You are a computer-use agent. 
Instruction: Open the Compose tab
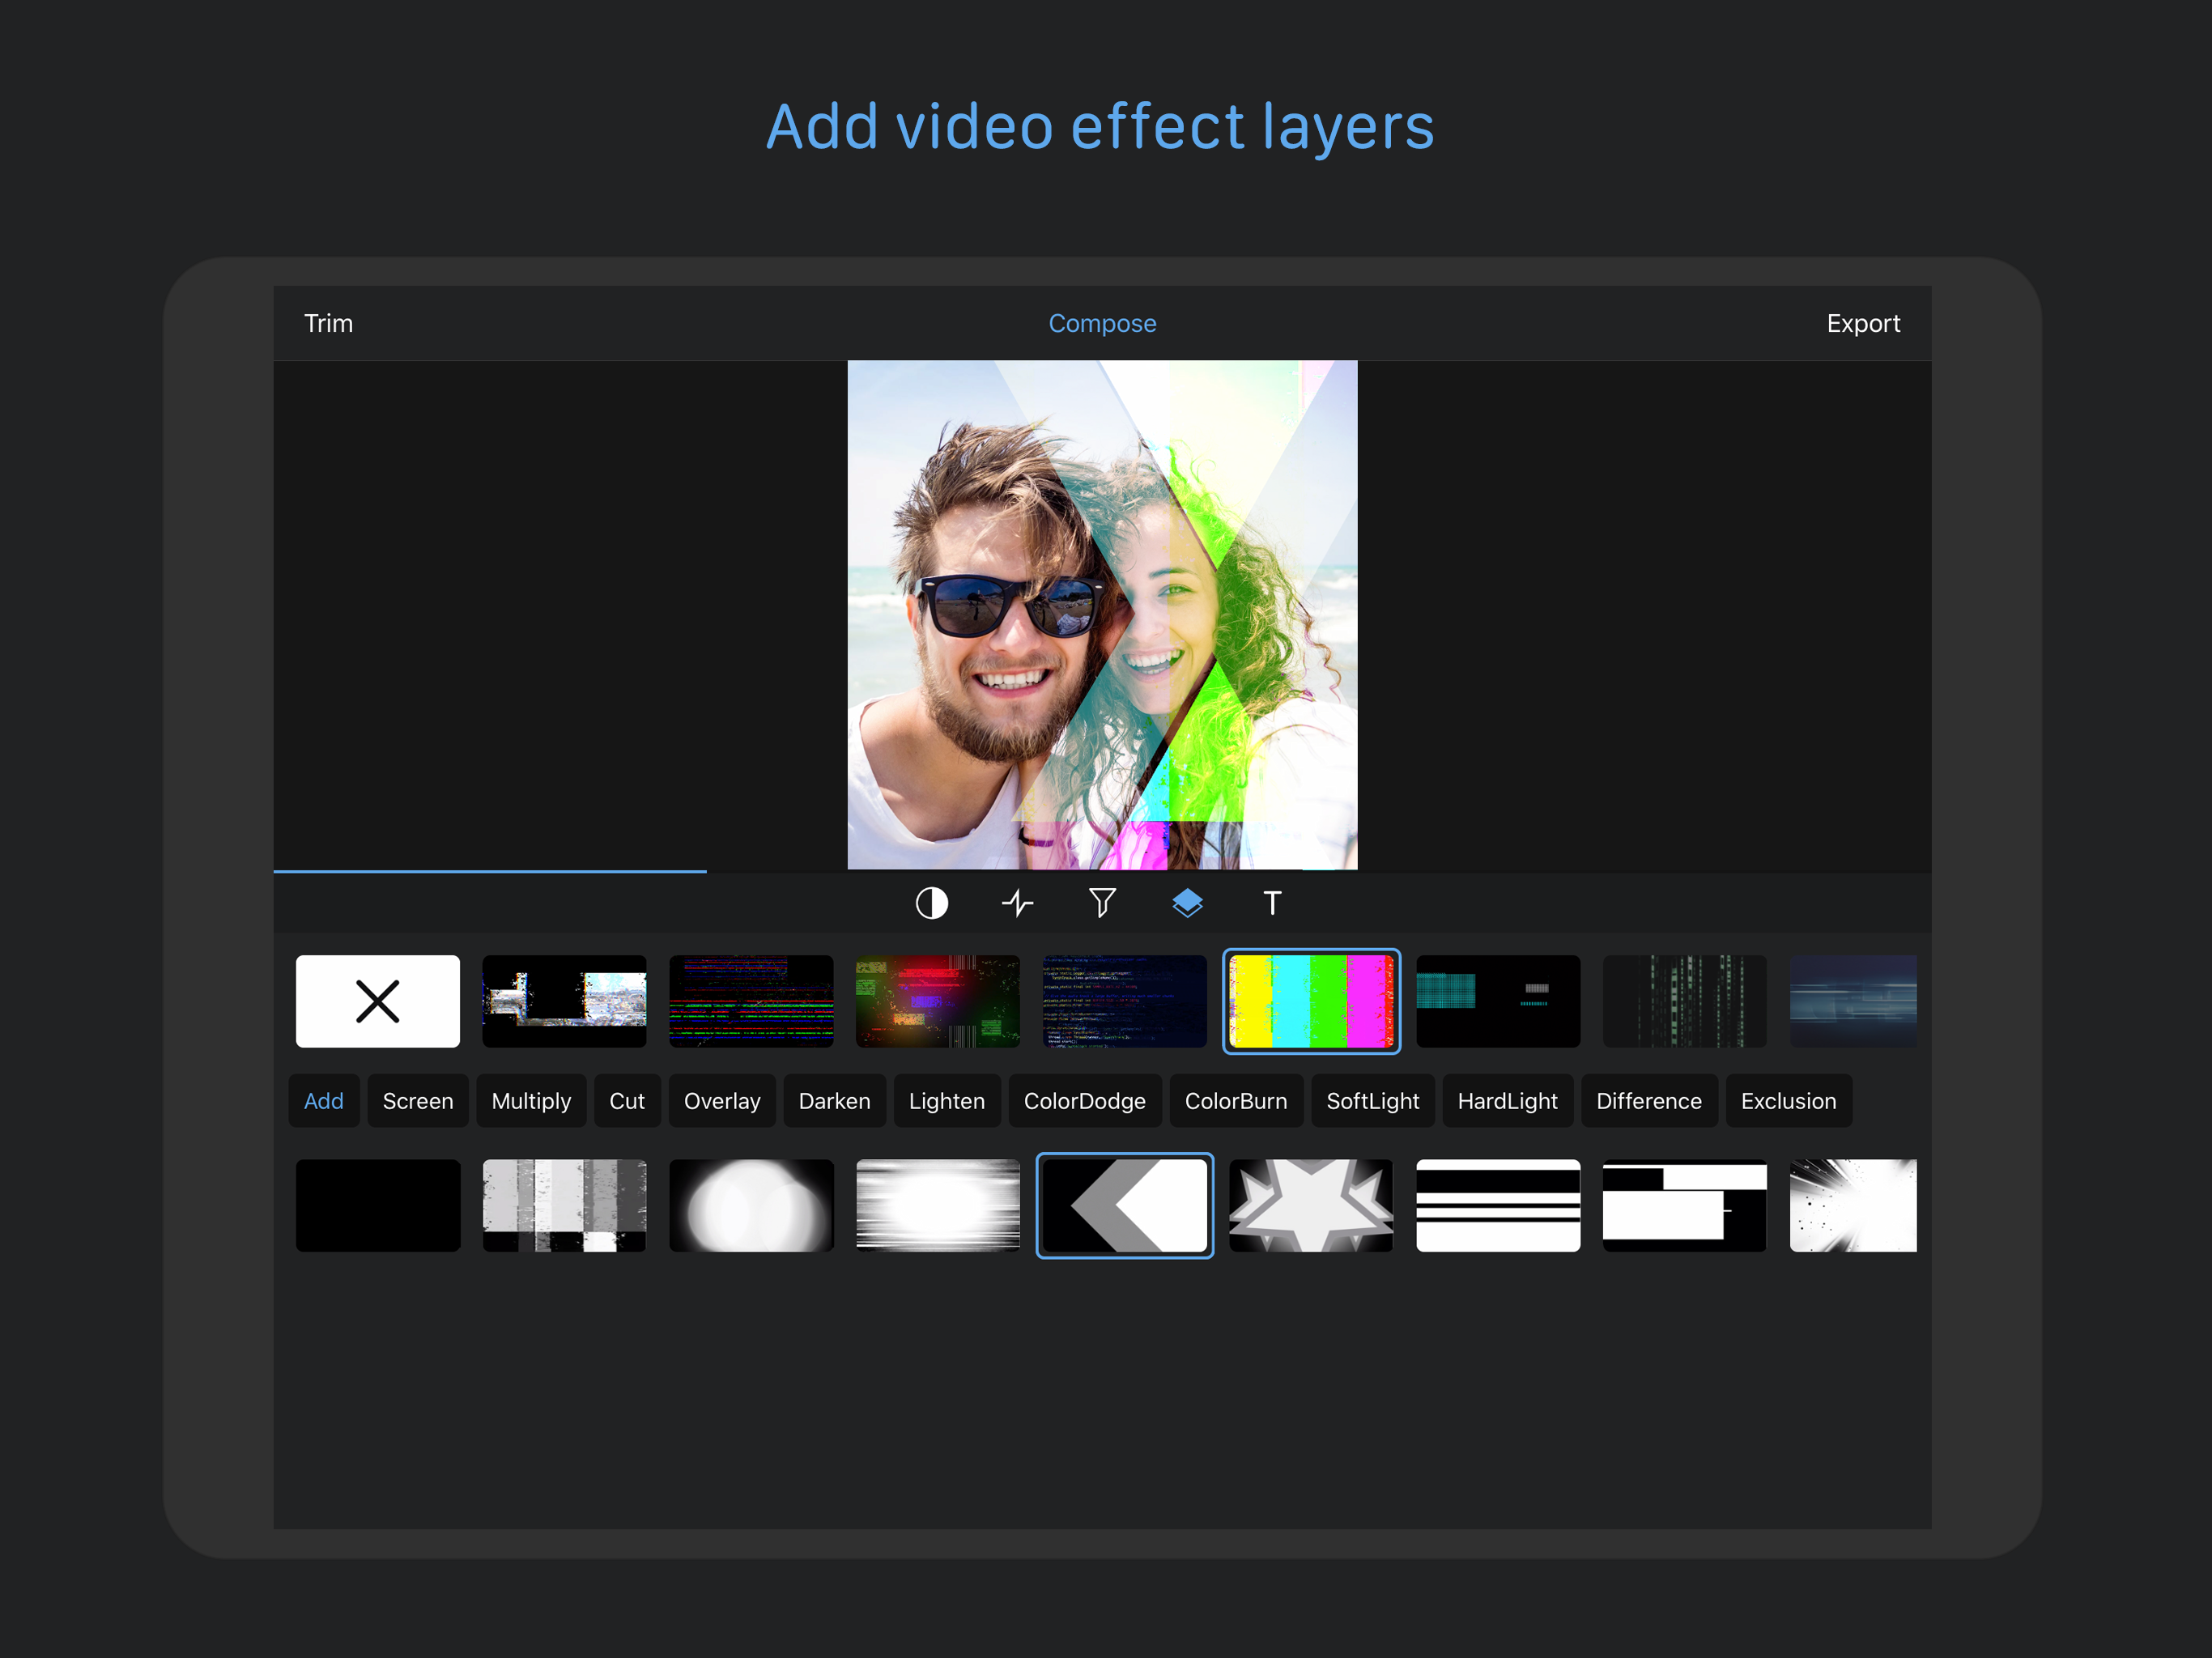tap(1102, 322)
